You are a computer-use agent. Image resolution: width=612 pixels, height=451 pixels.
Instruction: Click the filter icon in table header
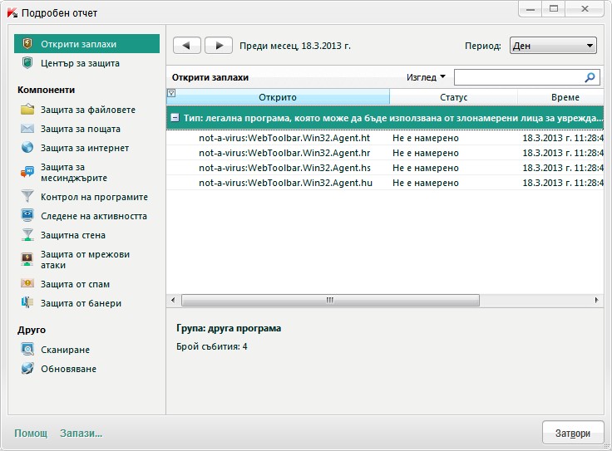pos(171,93)
